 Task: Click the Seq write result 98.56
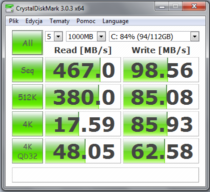[161, 70]
